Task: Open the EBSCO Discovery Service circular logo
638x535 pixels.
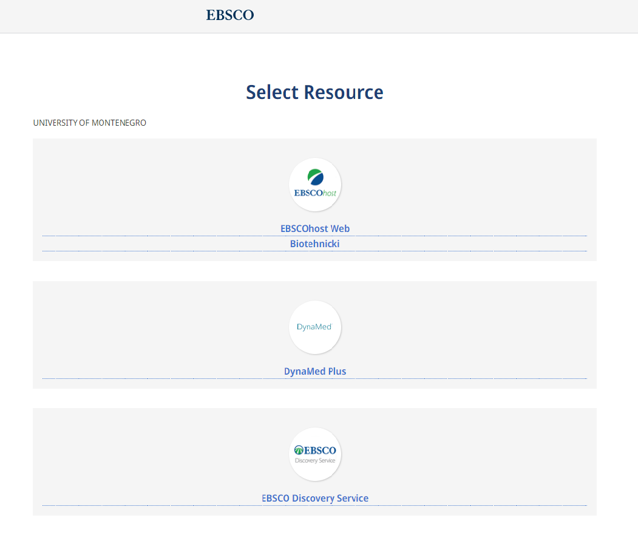Action: (x=315, y=454)
